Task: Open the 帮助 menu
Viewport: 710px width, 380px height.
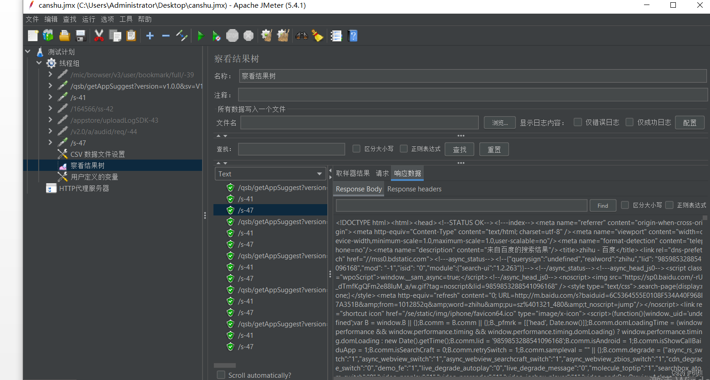Action: (x=145, y=19)
